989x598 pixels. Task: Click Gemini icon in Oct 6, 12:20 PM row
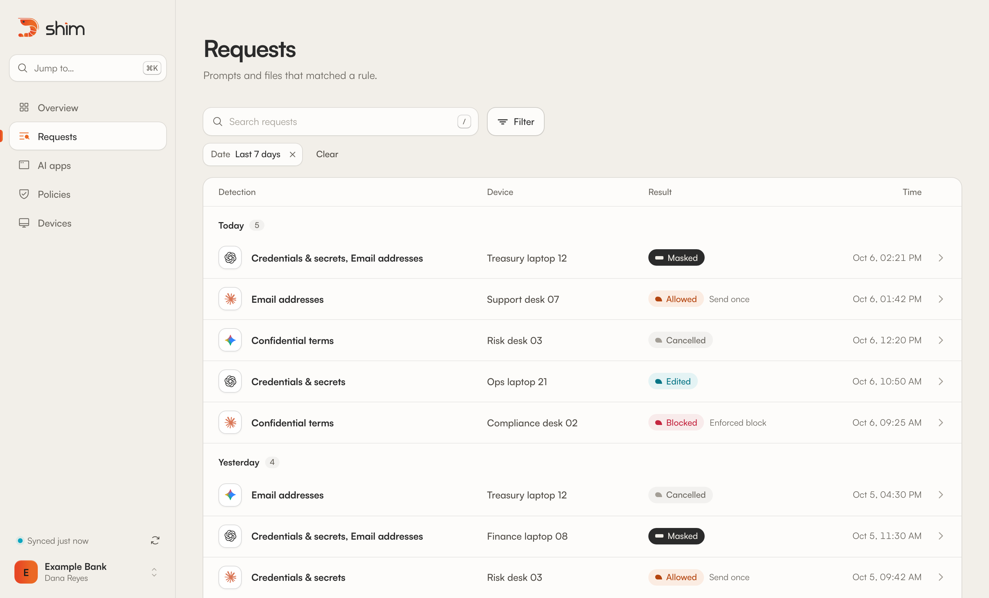point(230,340)
